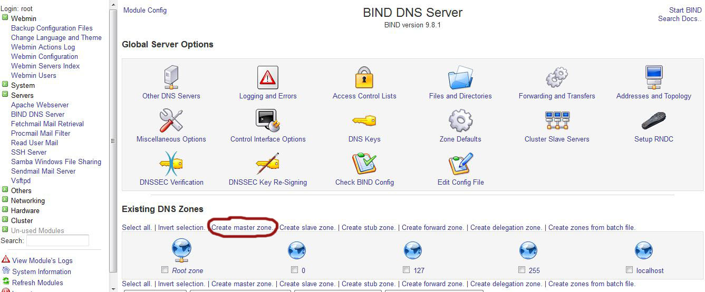Open Webmin Users in sidebar
The height and width of the screenshot is (292, 705).
pos(34,75)
